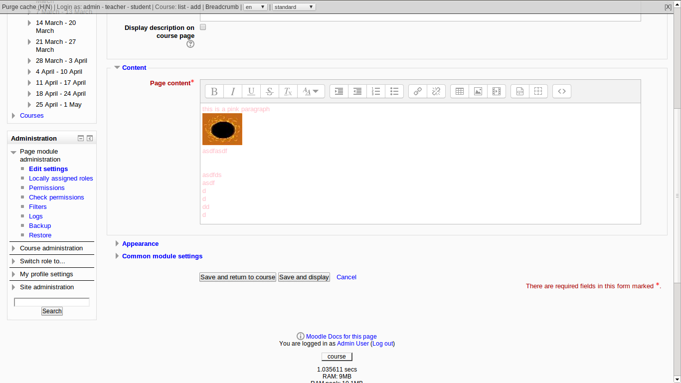Viewport: 681px width, 383px height.
Task: Close the debug bar with [X]
Action: pos(668,7)
